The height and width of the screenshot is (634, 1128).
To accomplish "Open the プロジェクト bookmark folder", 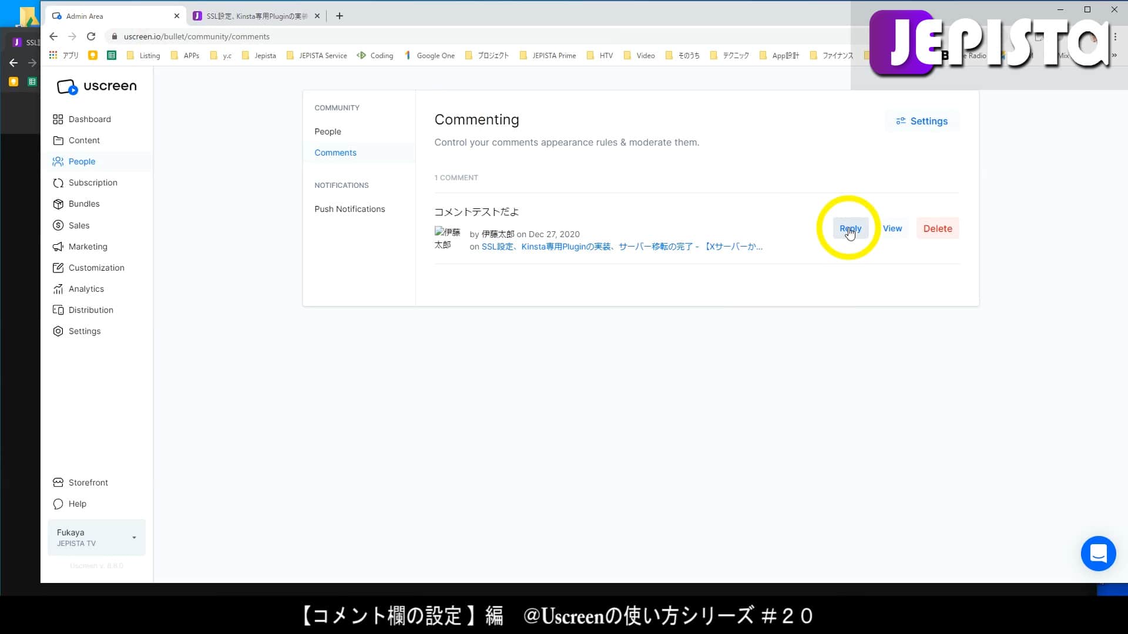I will click(x=487, y=55).
